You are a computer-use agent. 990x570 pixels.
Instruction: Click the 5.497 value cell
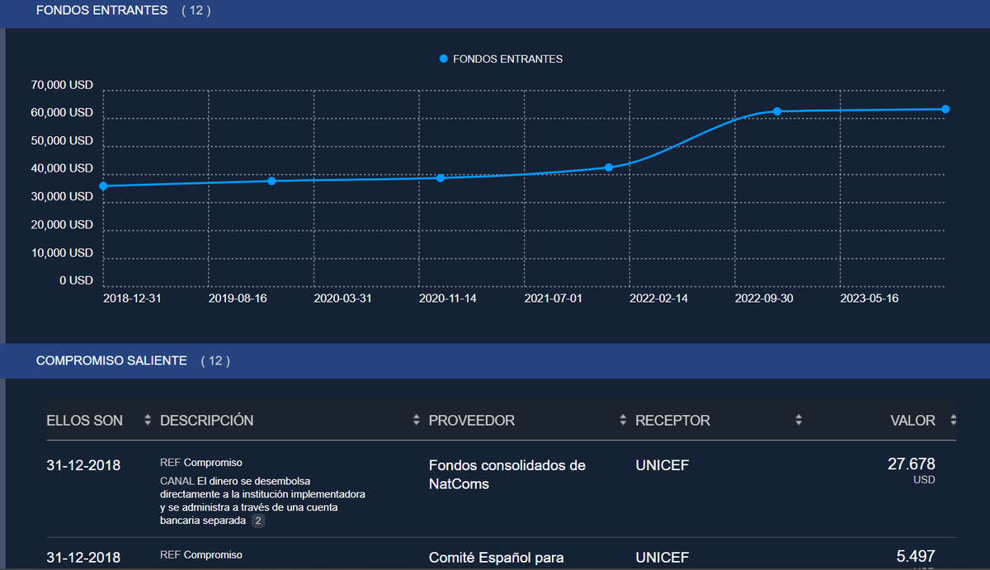click(x=915, y=557)
